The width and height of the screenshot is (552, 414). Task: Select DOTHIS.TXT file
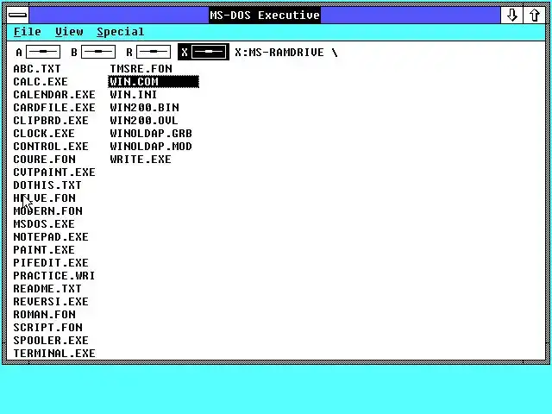pyautogui.click(x=47, y=185)
